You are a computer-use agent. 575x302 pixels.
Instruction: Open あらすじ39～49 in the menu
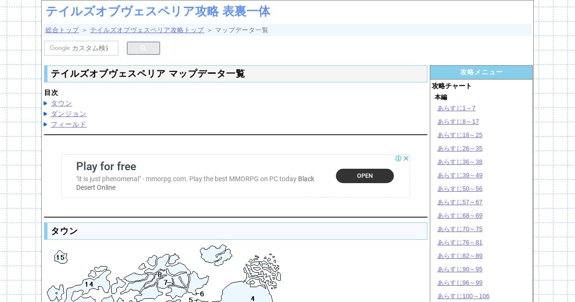460,175
